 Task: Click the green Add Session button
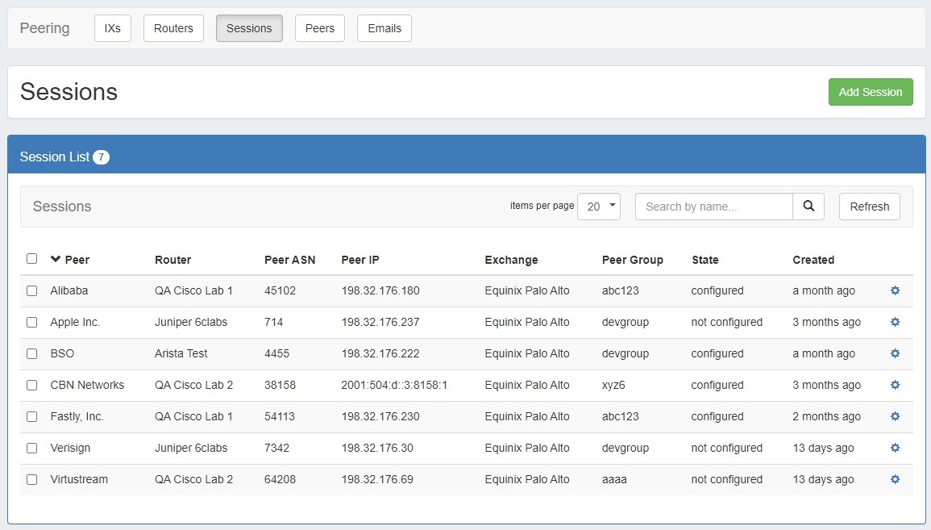tap(870, 92)
